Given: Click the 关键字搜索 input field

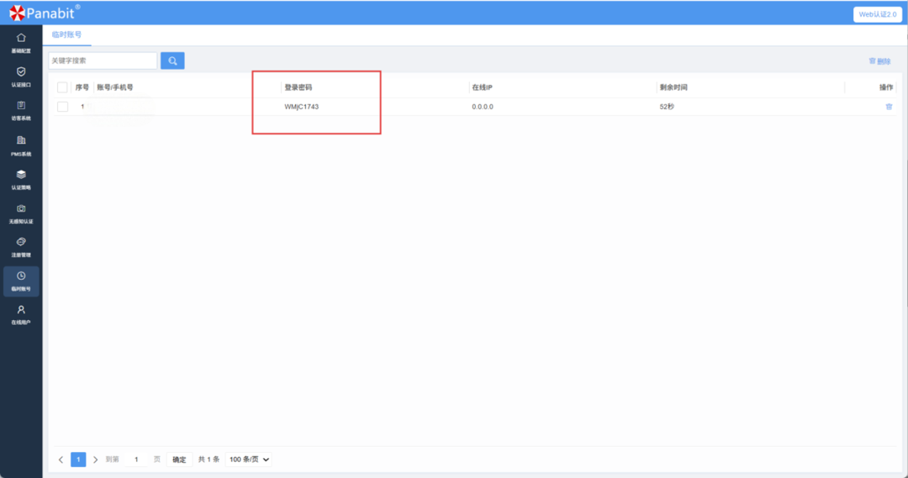Looking at the screenshot, I should (x=103, y=60).
